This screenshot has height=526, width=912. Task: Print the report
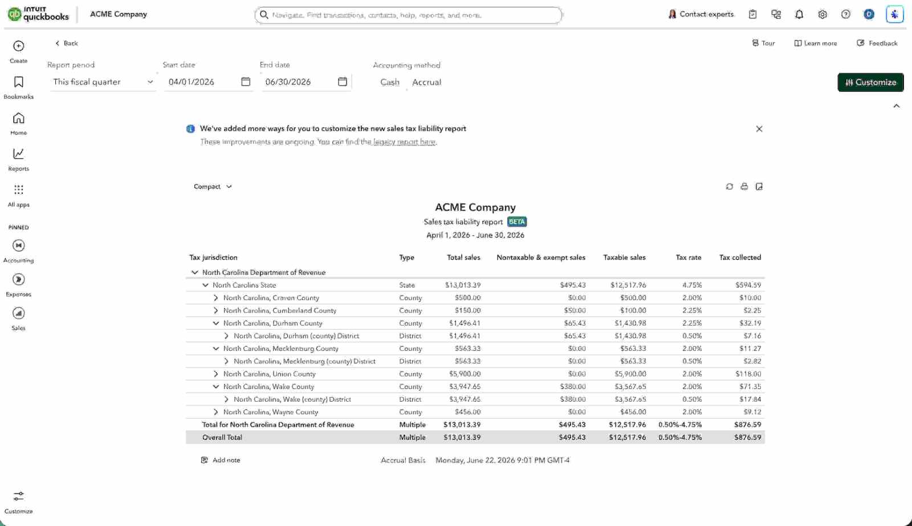[744, 187]
